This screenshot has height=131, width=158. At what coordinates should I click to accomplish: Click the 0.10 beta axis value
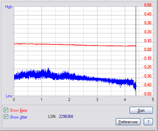coord(148,41)
